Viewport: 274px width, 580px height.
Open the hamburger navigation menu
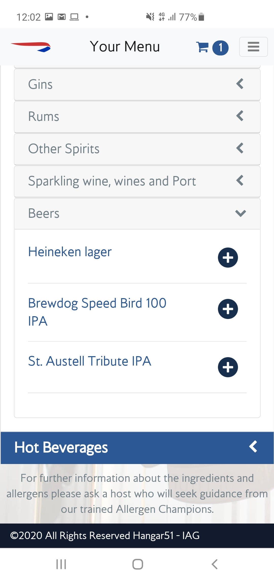[253, 47]
